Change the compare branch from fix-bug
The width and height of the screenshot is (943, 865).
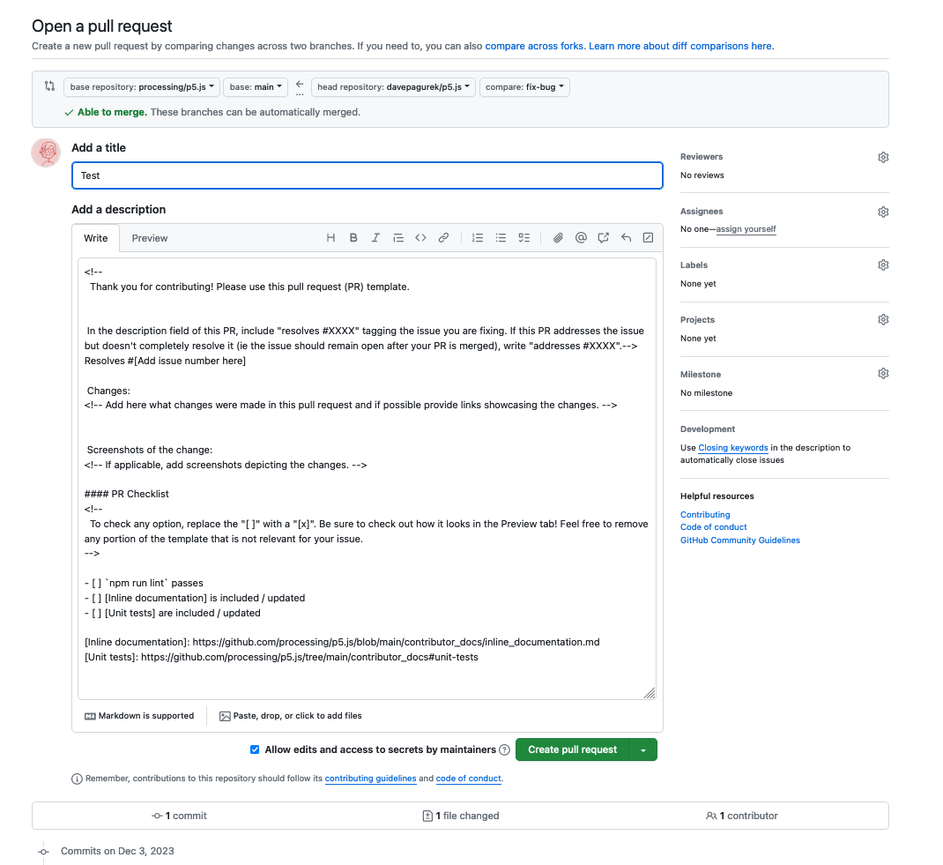coord(524,86)
